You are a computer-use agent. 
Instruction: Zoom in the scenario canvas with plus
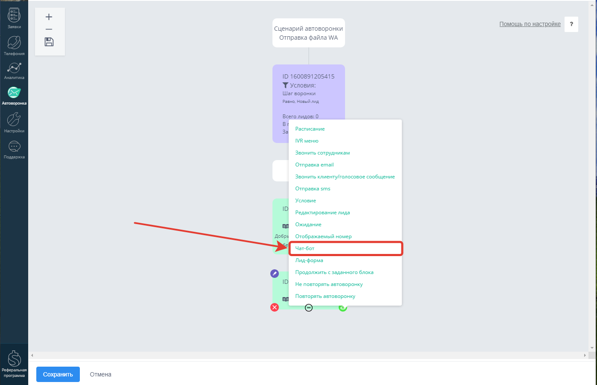(49, 17)
